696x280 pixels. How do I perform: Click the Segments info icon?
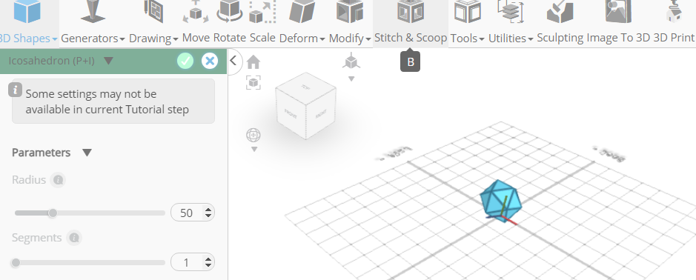74,238
